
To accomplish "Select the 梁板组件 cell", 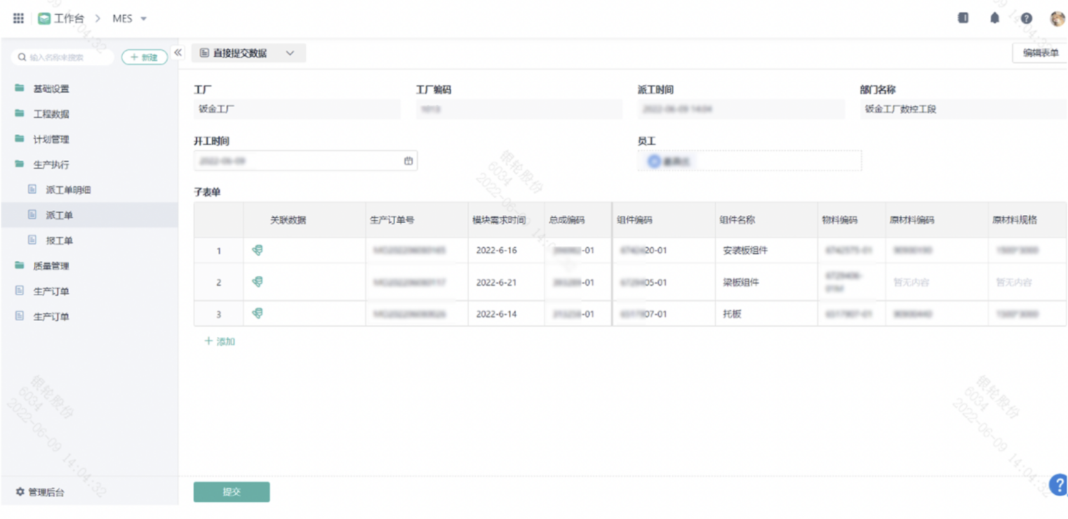I will [x=766, y=282].
